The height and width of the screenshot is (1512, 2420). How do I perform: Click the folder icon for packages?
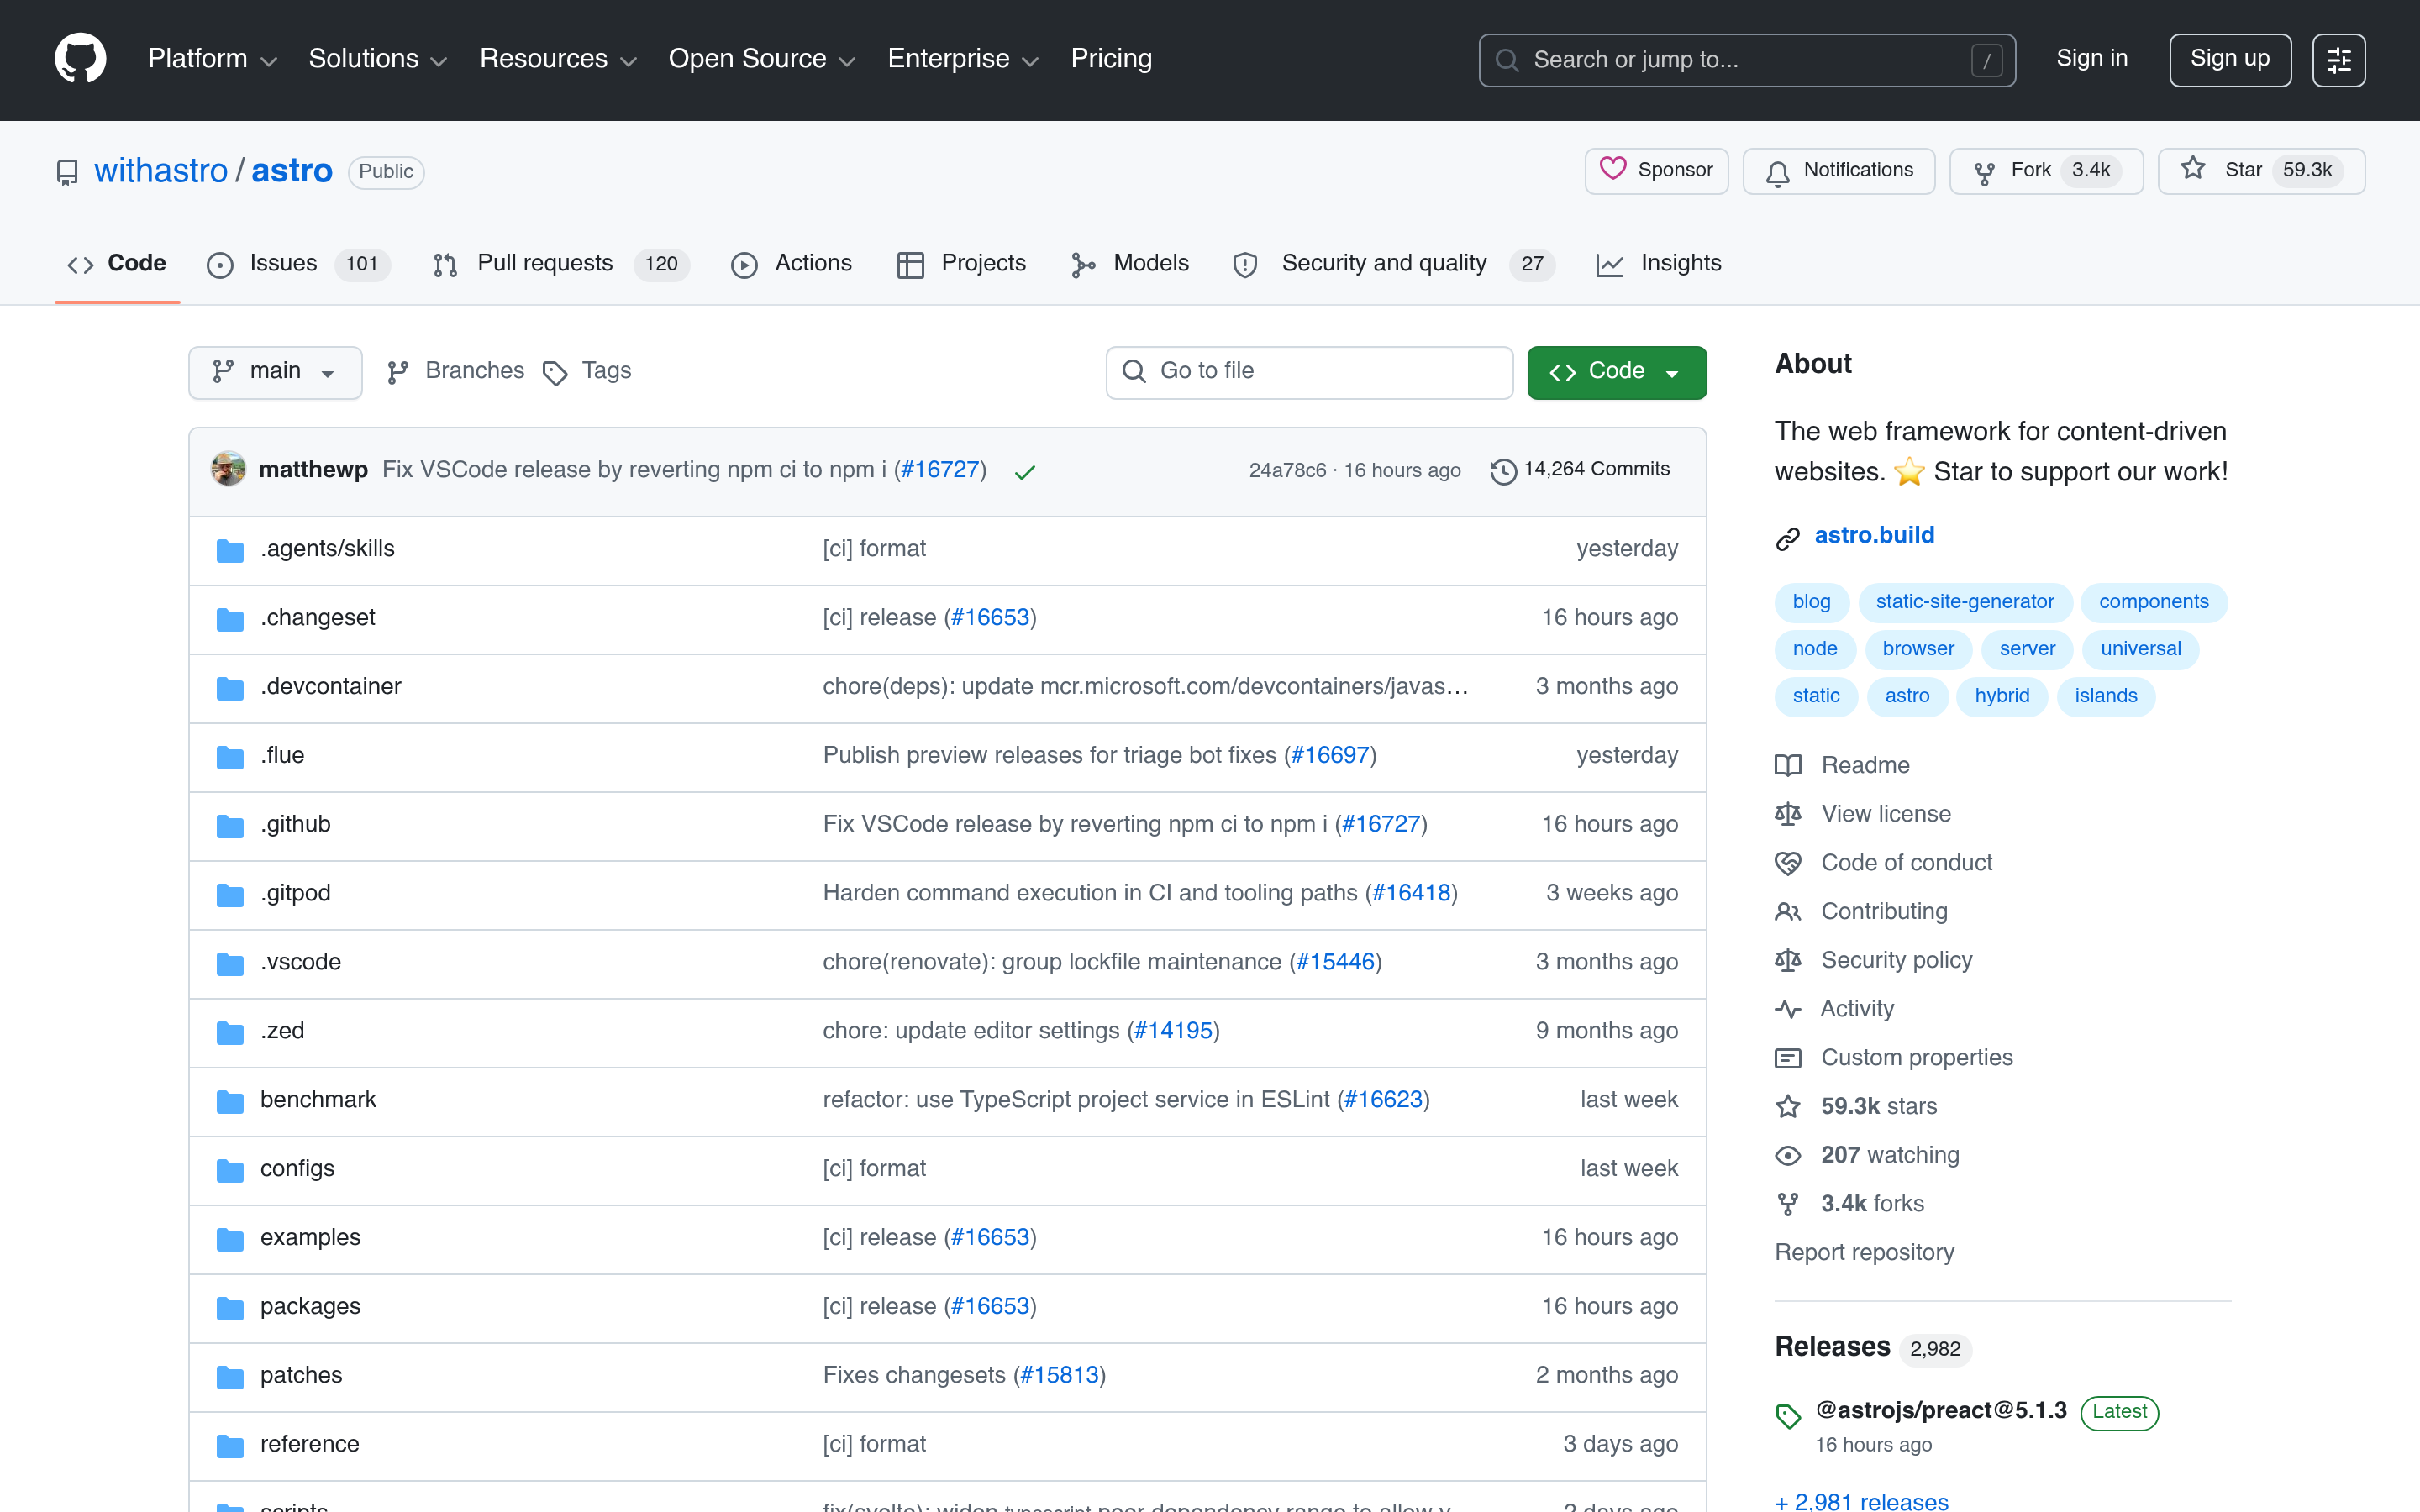pyautogui.click(x=230, y=1308)
